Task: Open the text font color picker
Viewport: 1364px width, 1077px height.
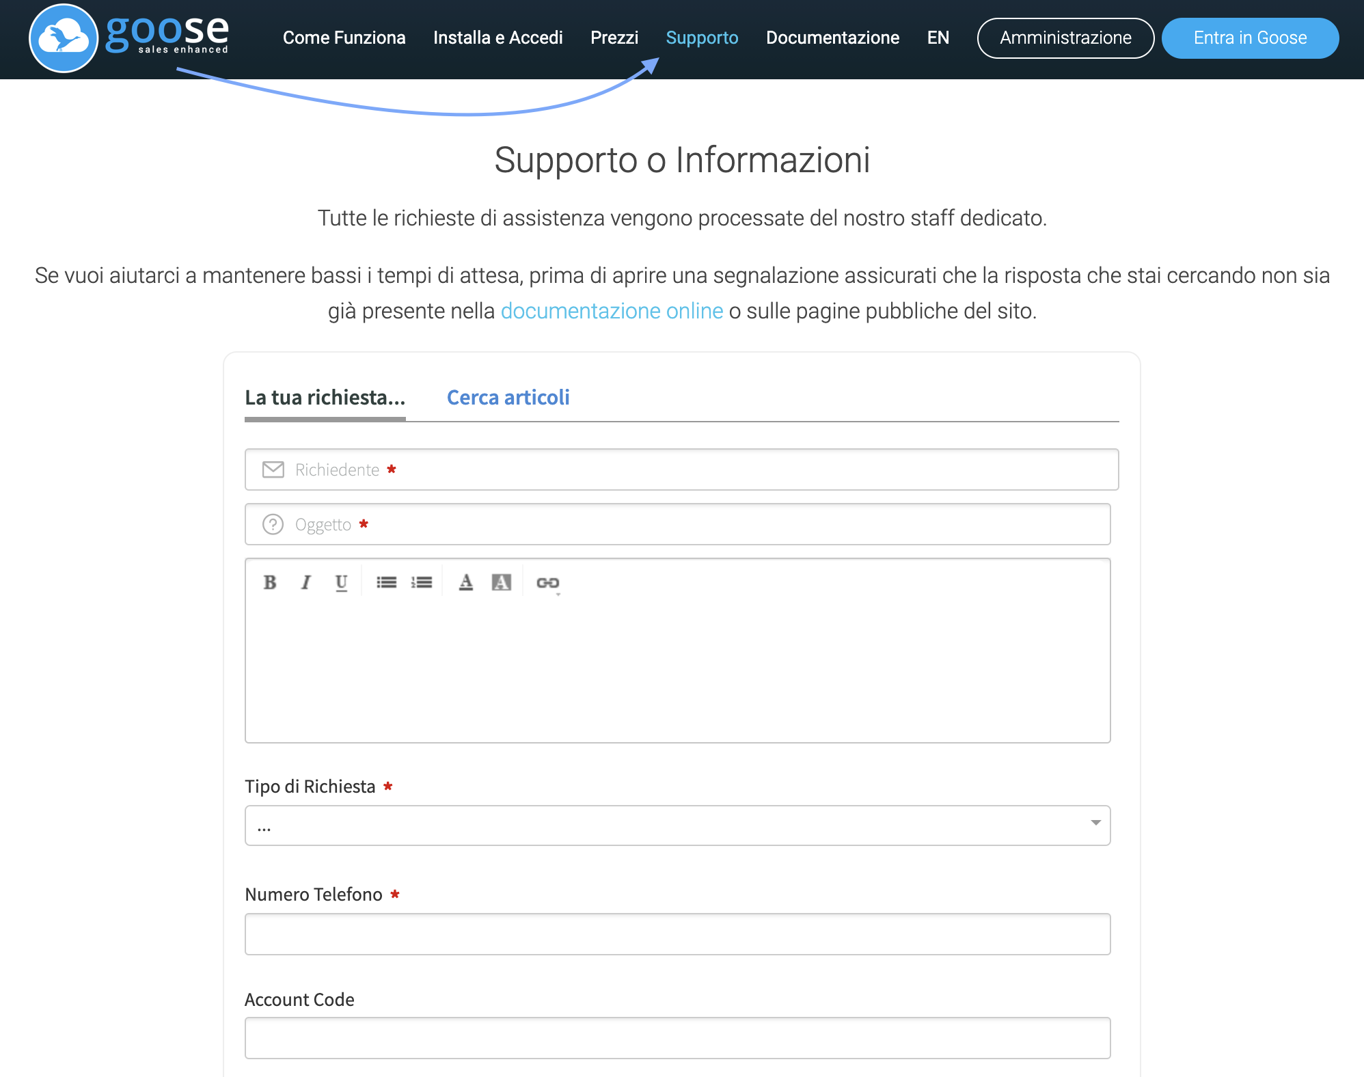Action: pyautogui.click(x=466, y=582)
